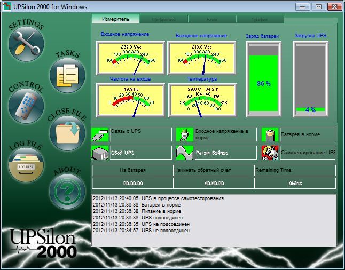Click the UPSilon app icon in title bar
The height and width of the screenshot is (270, 345).
pos(7,6)
